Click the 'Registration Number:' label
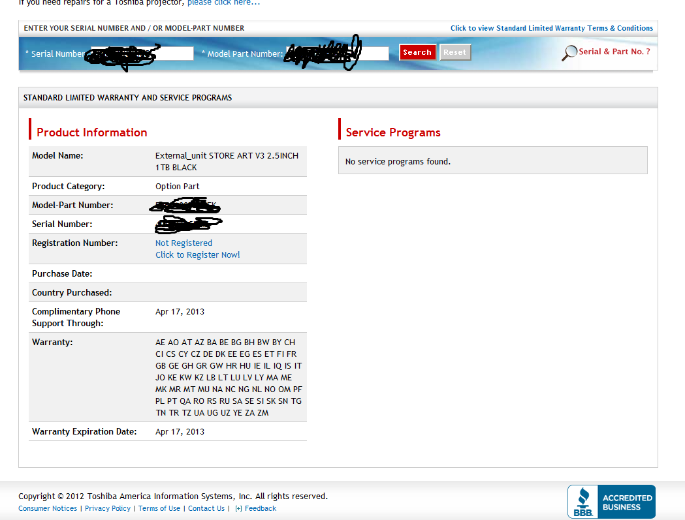The height and width of the screenshot is (520, 685). [74, 243]
